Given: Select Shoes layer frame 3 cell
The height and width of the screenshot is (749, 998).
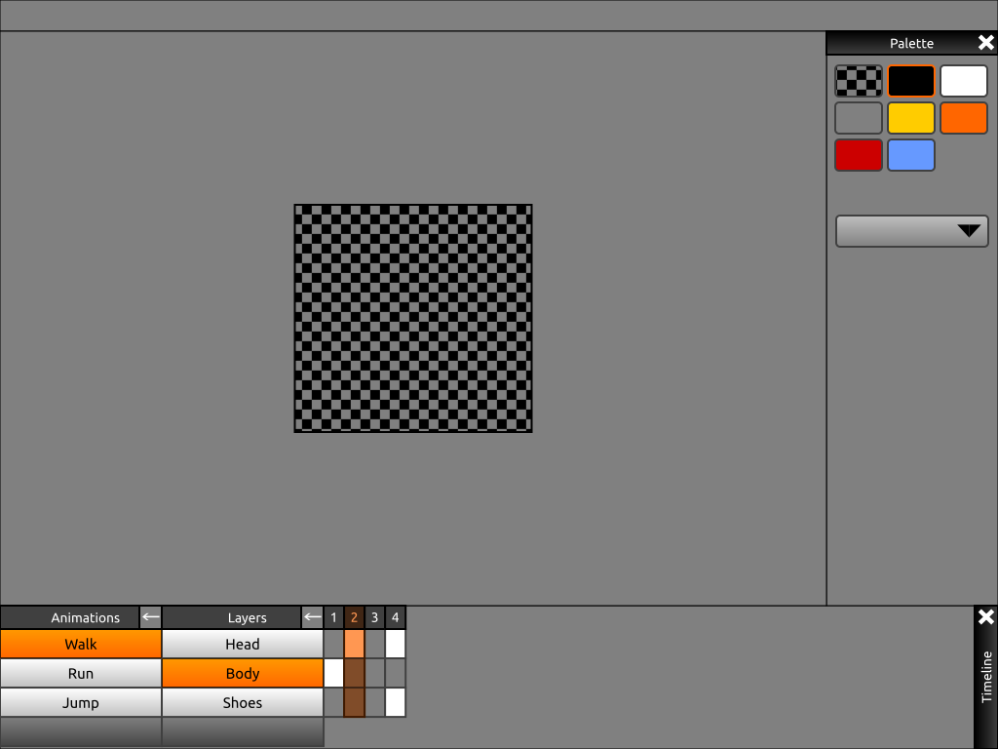Looking at the screenshot, I should [x=375, y=702].
